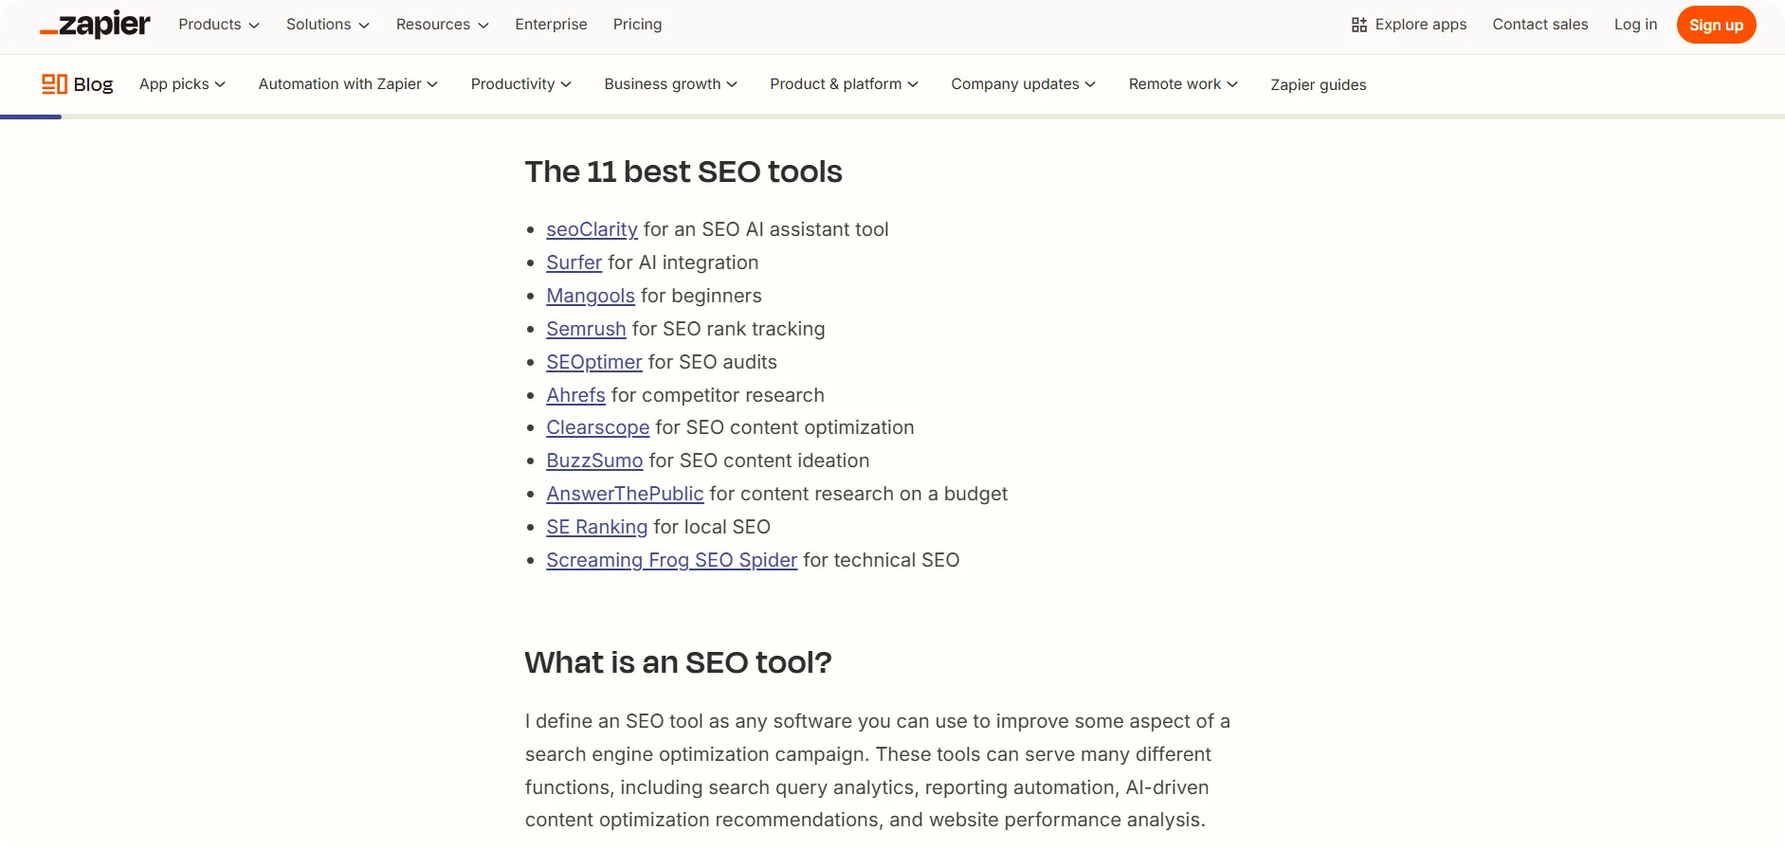This screenshot has height=849, width=1785.
Task: Click text "for beginners"
Action: point(701,296)
